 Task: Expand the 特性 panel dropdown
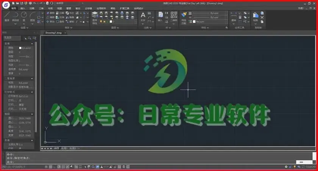(205, 28)
